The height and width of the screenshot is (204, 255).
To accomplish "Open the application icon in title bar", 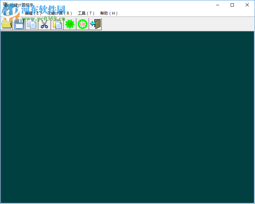I will click(5, 5).
